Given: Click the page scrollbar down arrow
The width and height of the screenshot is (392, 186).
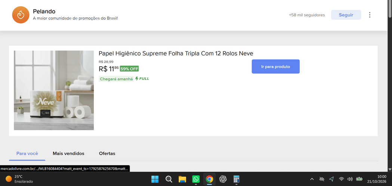Looking at the screenshot, I should 390,169.
